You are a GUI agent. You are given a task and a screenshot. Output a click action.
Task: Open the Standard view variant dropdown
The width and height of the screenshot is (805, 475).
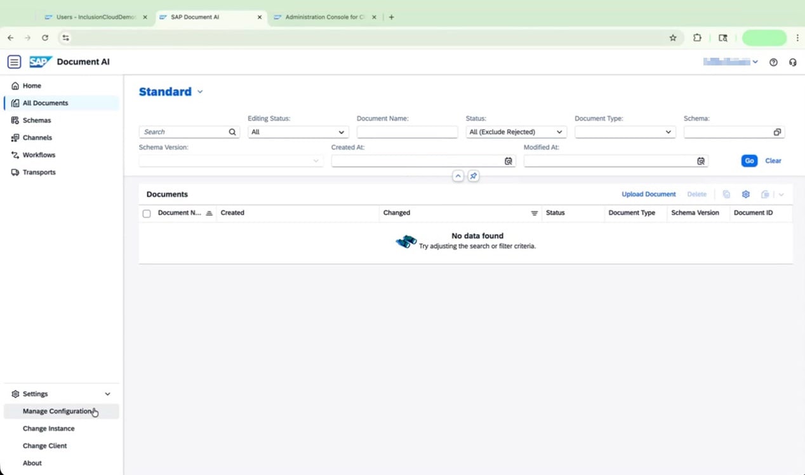coord(200,92)
